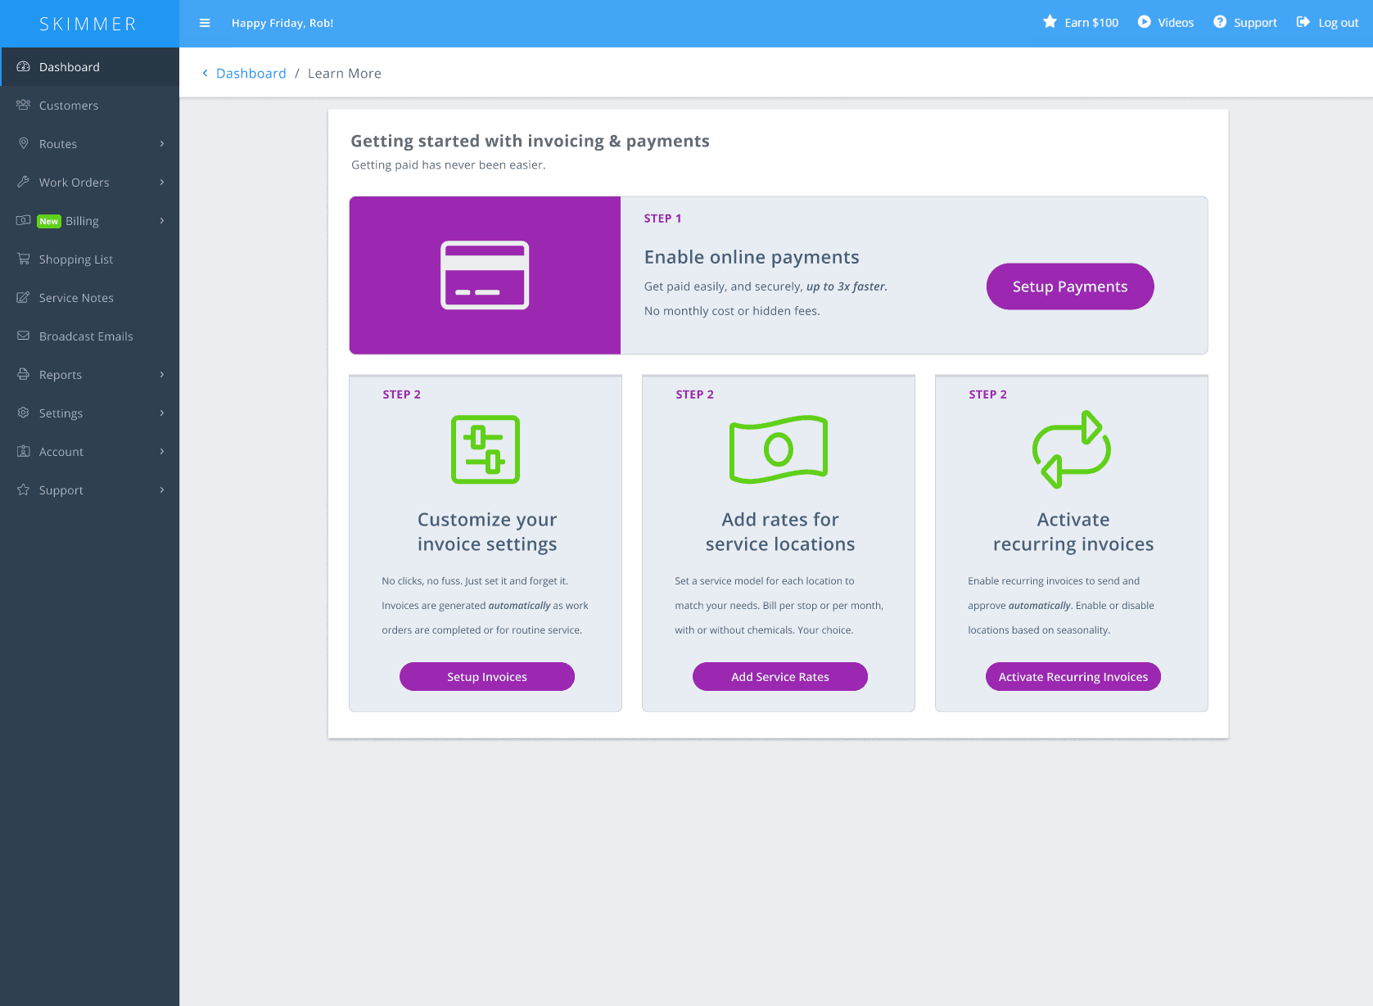This screenshot has width=1373, height=1006.
Task: Expand the Work Orders submenu chevron
Action: point(161,182)
